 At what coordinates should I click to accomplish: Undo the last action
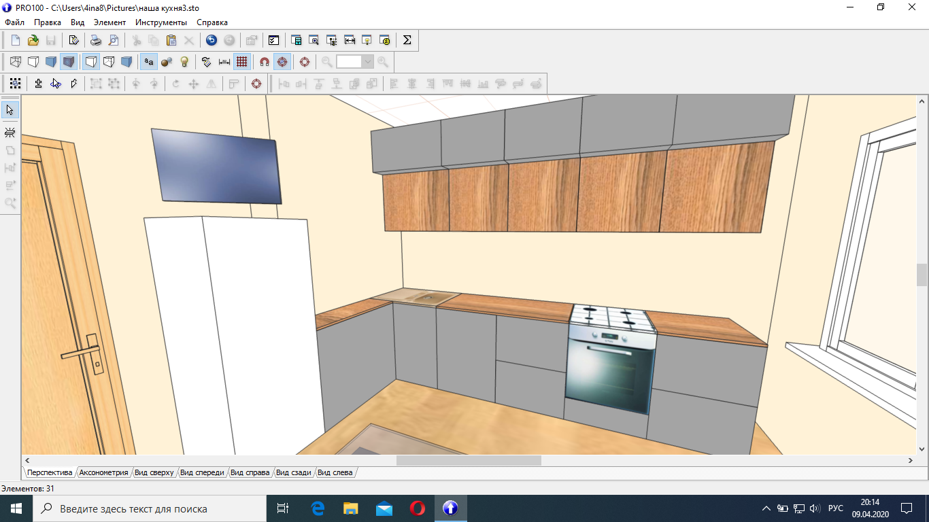tap(212, 40)
